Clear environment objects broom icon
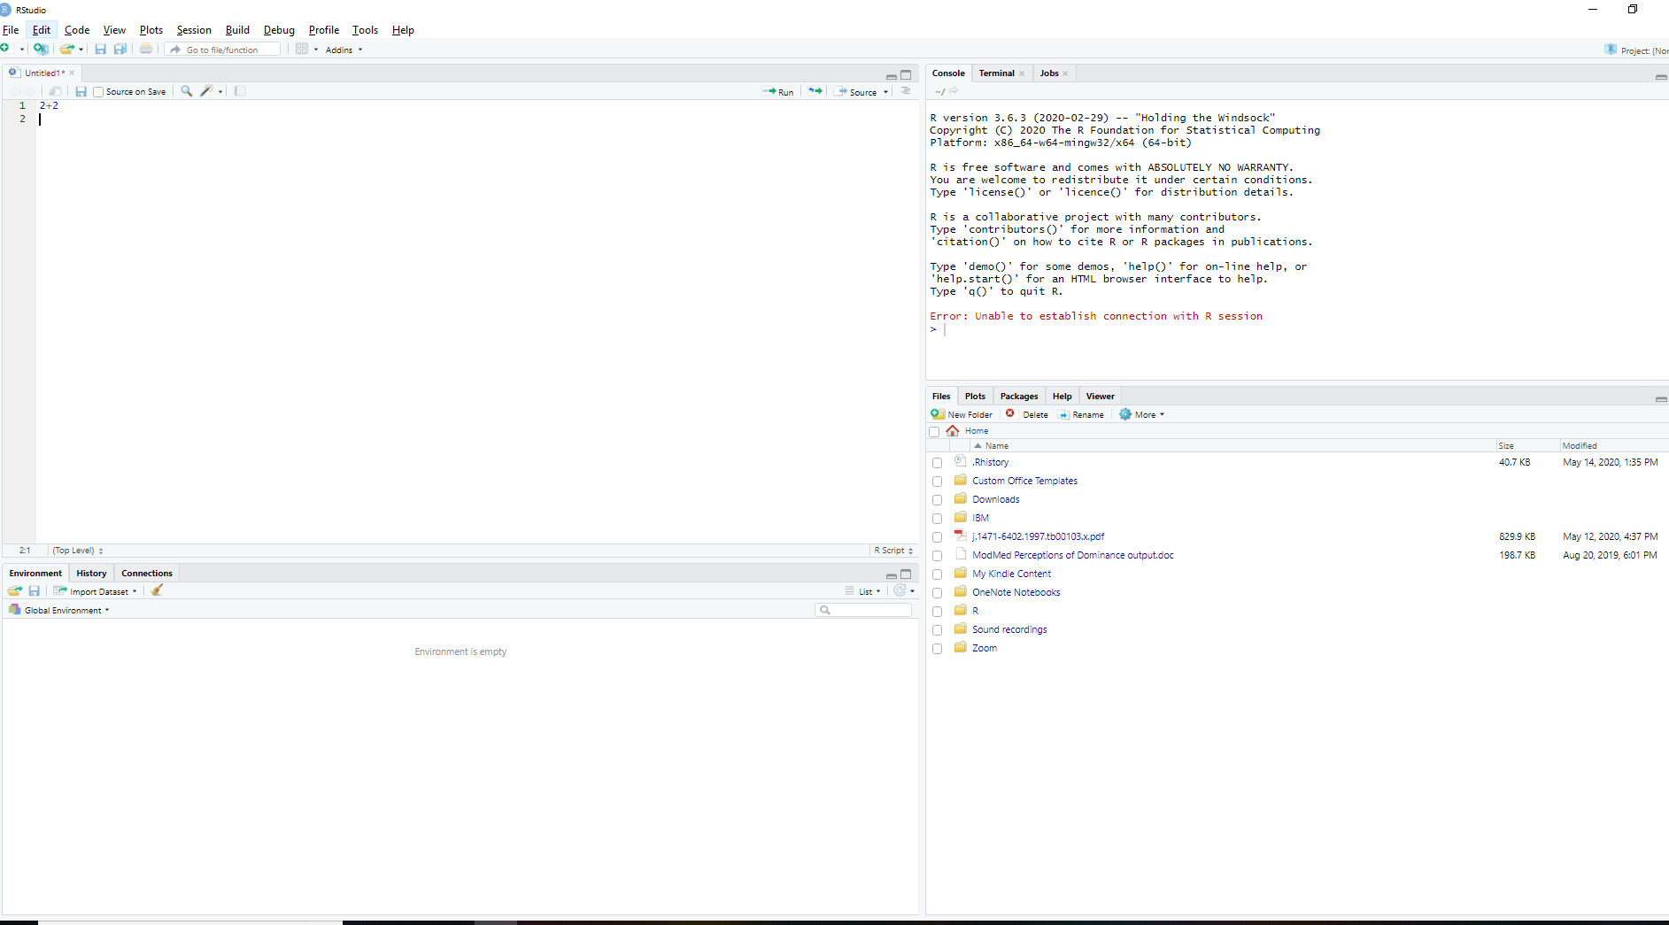The width and height of the screenshot is (1669, 925). click(x=157, y=590)
